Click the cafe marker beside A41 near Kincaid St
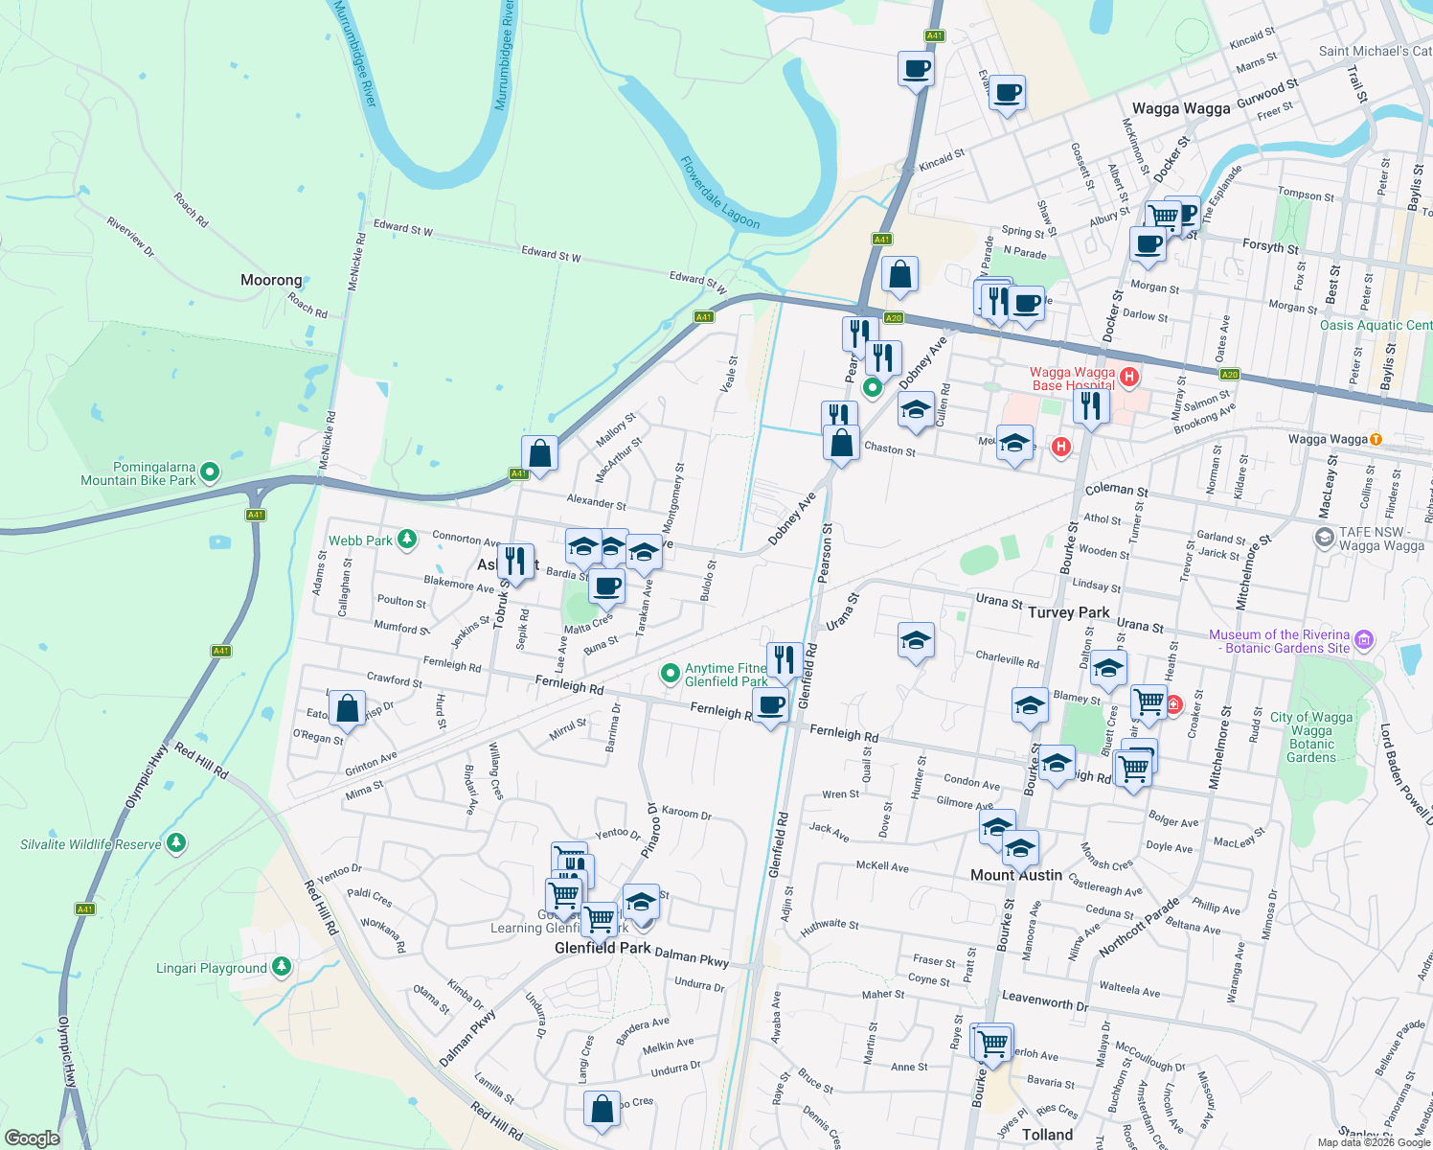The width and height of the screenshot is (1433, 1150). point(916,70)
